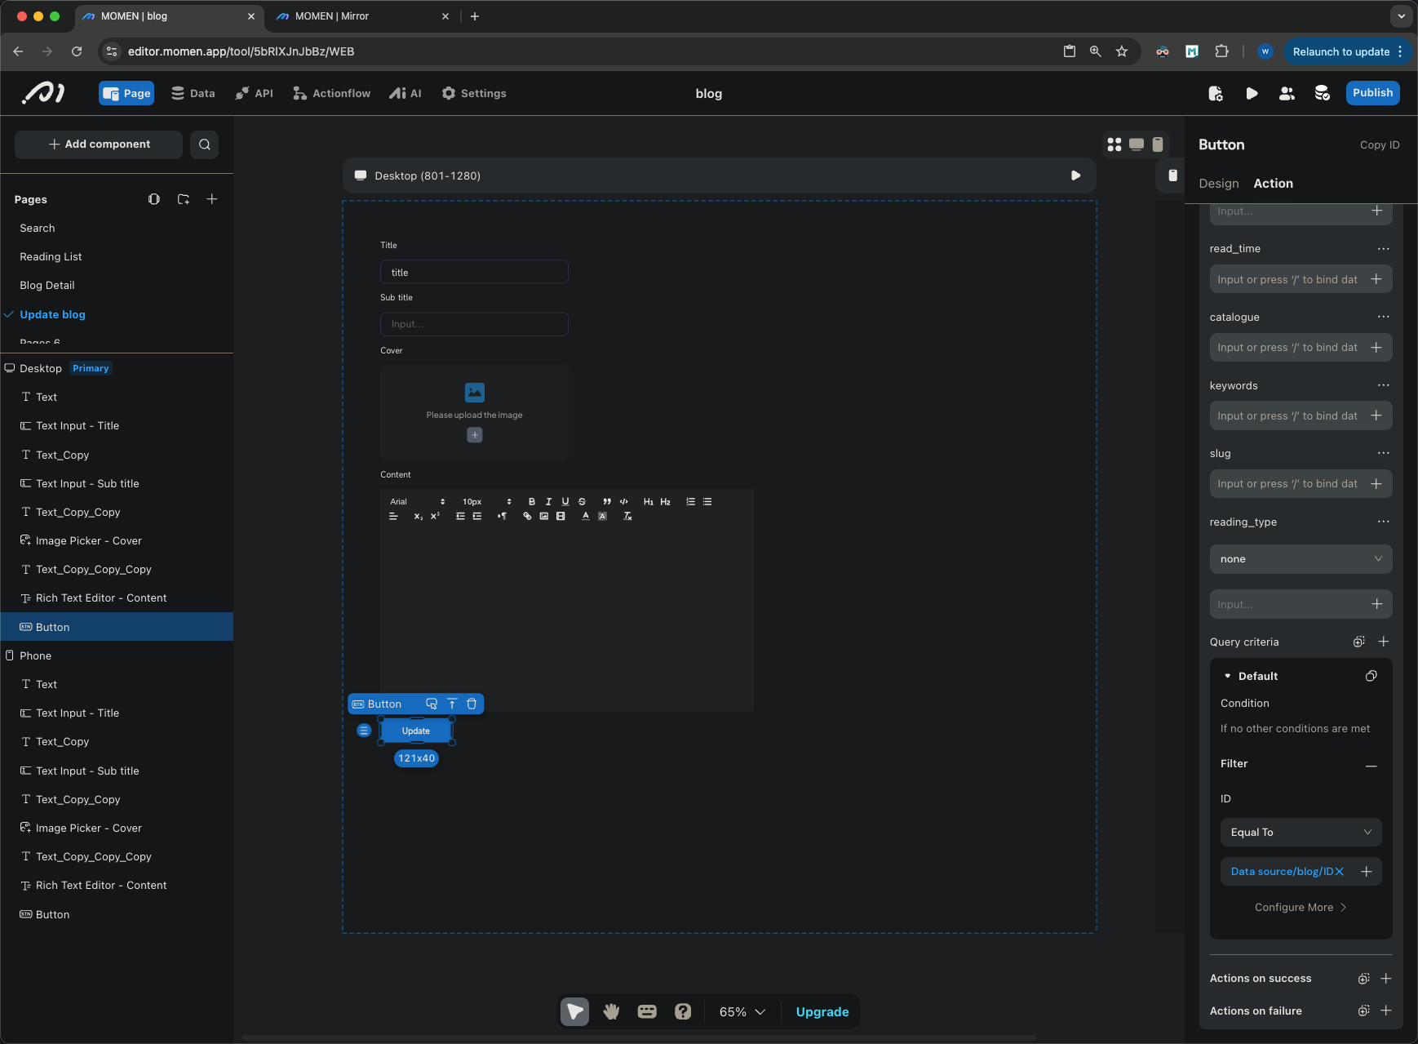Screen dimensions: 1418x1044
Task: Open database sync status icon
Action: coord(1323,94)
